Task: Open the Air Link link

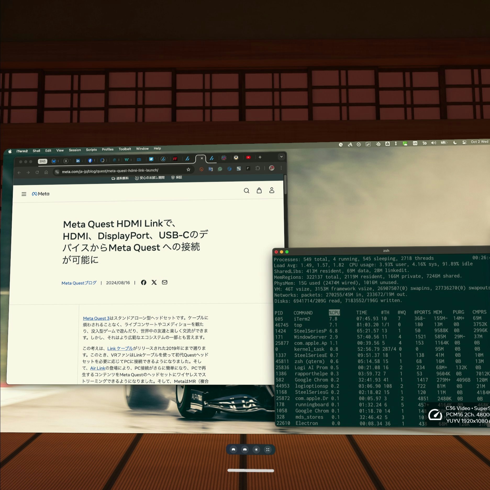Action: click(97, 368)
